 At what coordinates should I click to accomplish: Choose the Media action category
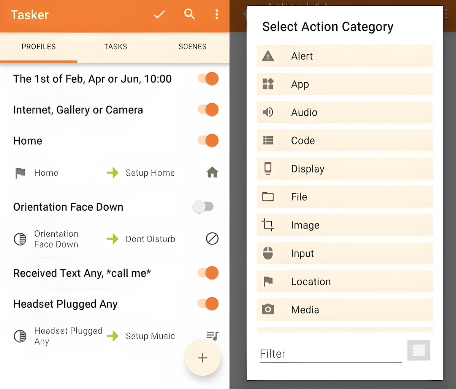(x=345, y=310)
